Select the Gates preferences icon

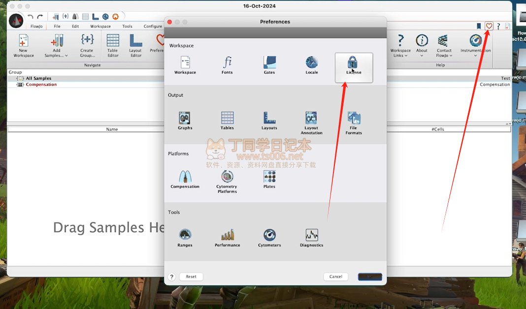pyautogui.click(x=269, y=64)
